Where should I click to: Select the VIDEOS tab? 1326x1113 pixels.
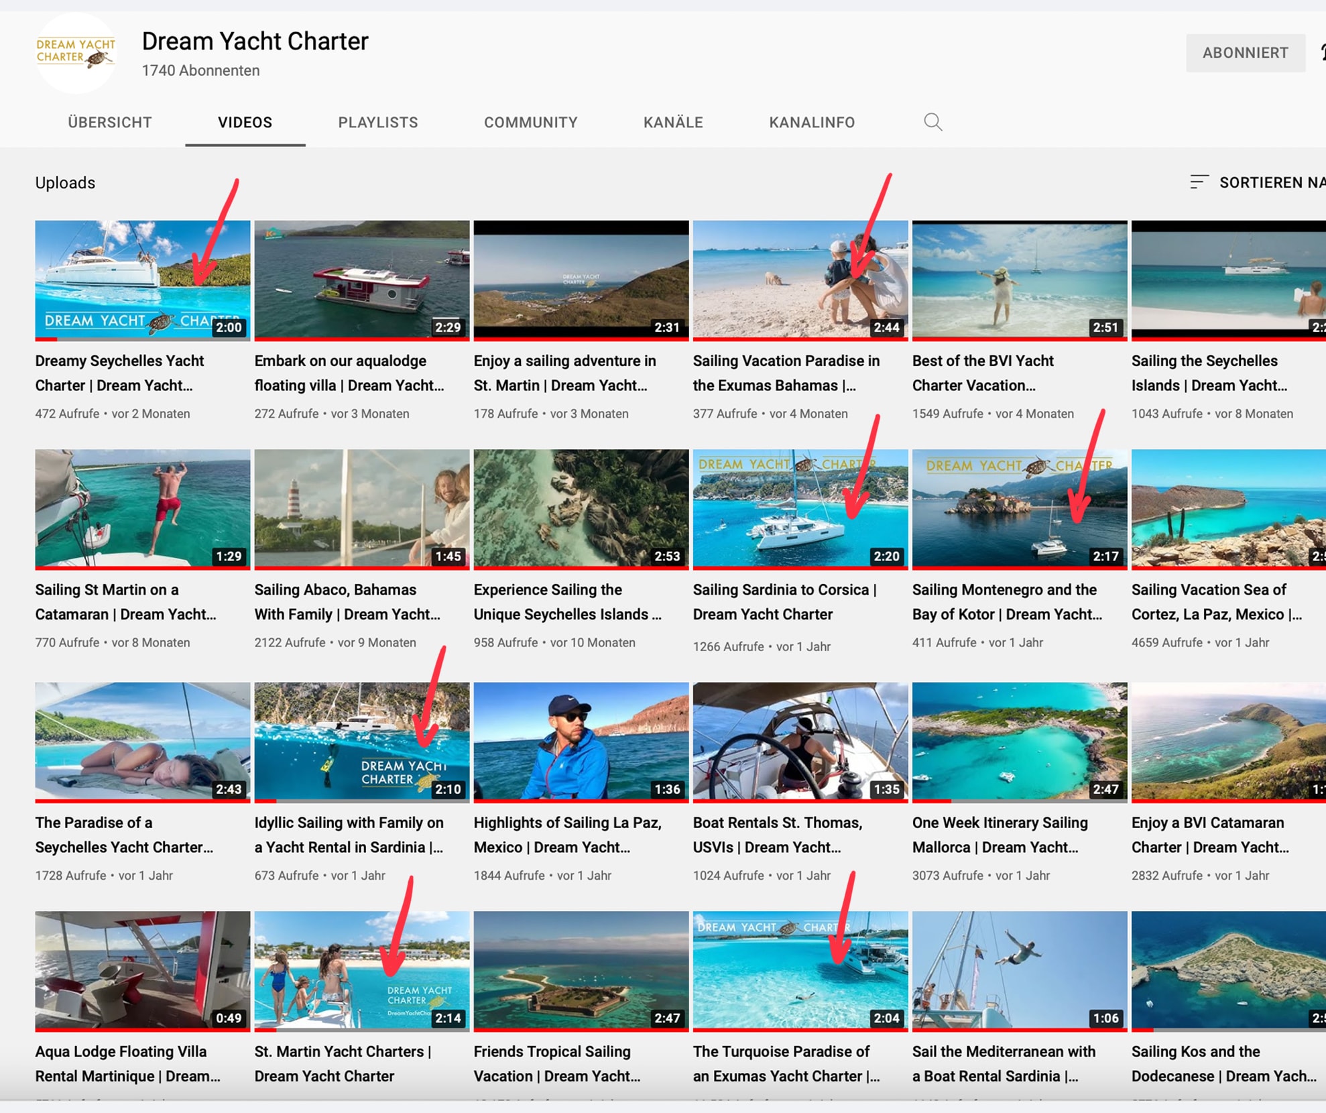pos(245,123)
